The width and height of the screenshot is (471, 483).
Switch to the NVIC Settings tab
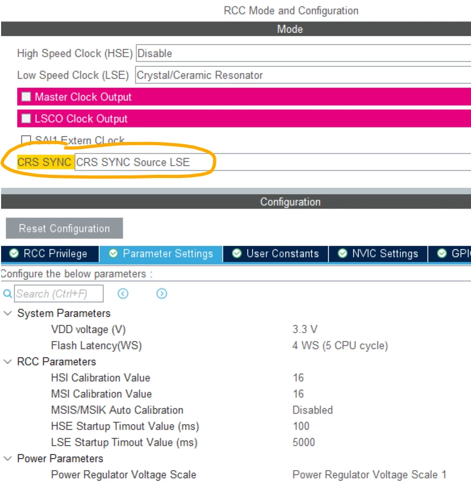tap(378, 253)
